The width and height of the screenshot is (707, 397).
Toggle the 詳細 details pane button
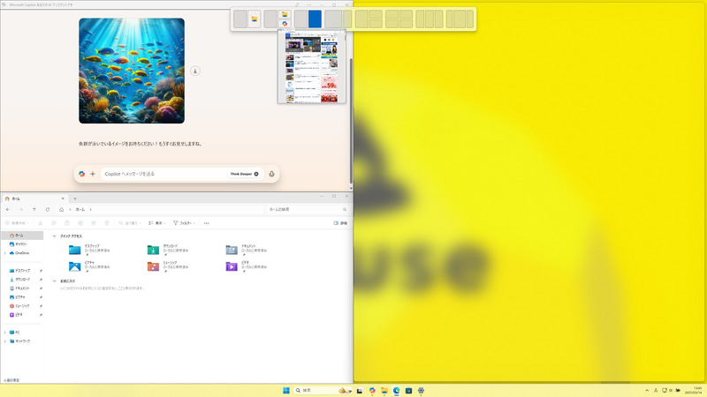click(340, 223)
